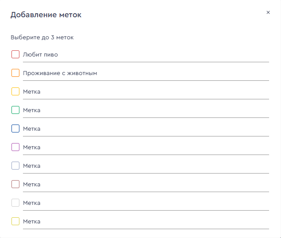Check the lime-yellow Метка checkbox at bottom
The width and height of the screenshot is (281, 238).
[15, 221]
